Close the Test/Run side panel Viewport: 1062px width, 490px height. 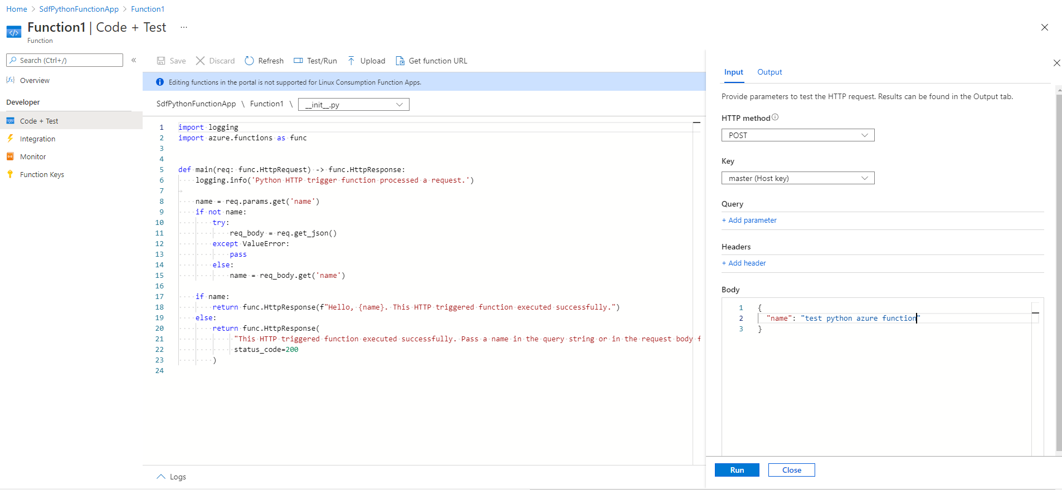[x=1056, y=63]
